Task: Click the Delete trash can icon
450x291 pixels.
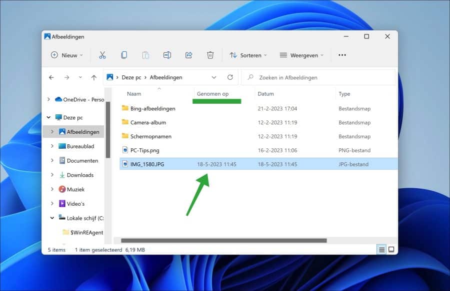Action: [x=210, y=55]
